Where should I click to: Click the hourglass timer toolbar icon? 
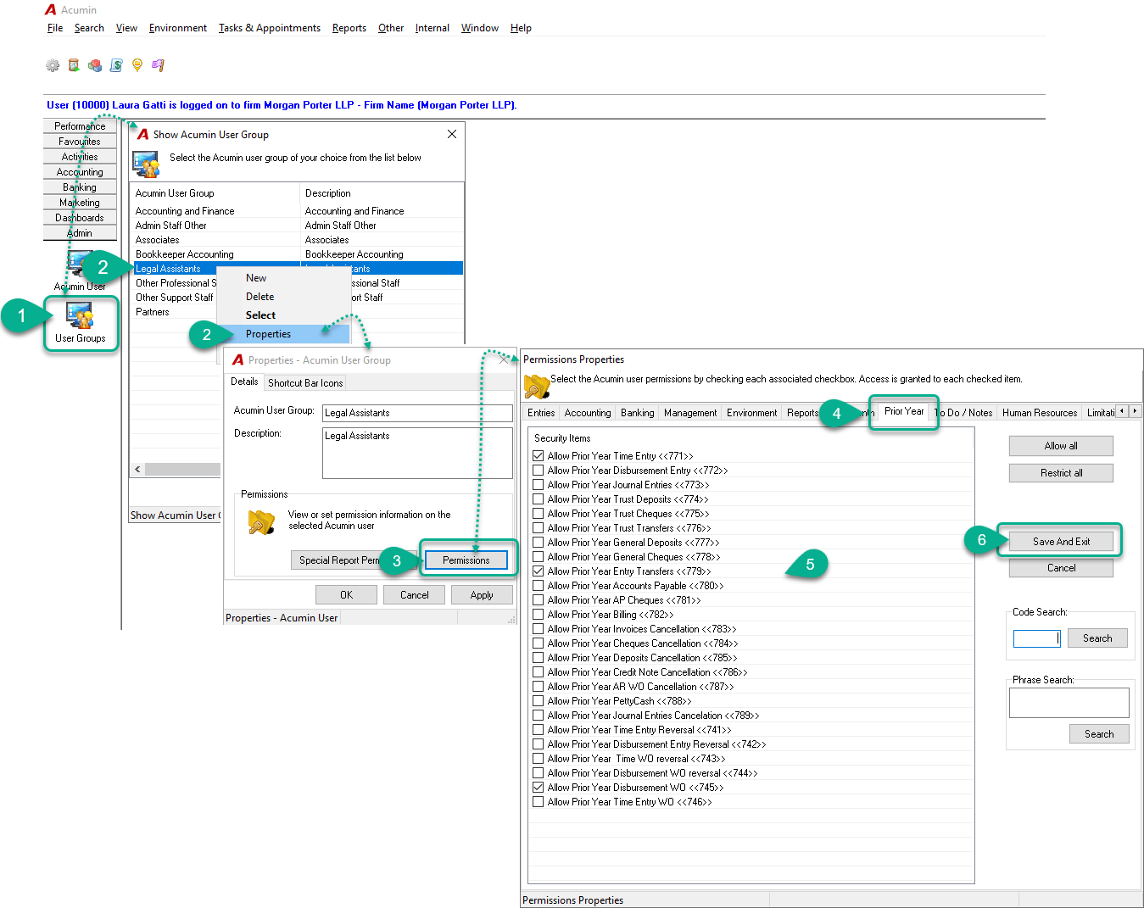[x=74, y=65]
